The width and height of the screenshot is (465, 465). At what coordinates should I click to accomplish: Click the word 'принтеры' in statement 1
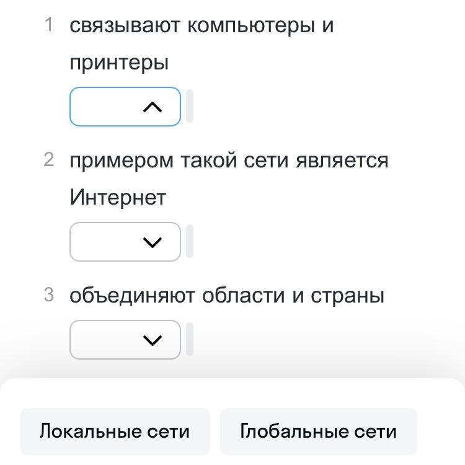pos(119,63)
